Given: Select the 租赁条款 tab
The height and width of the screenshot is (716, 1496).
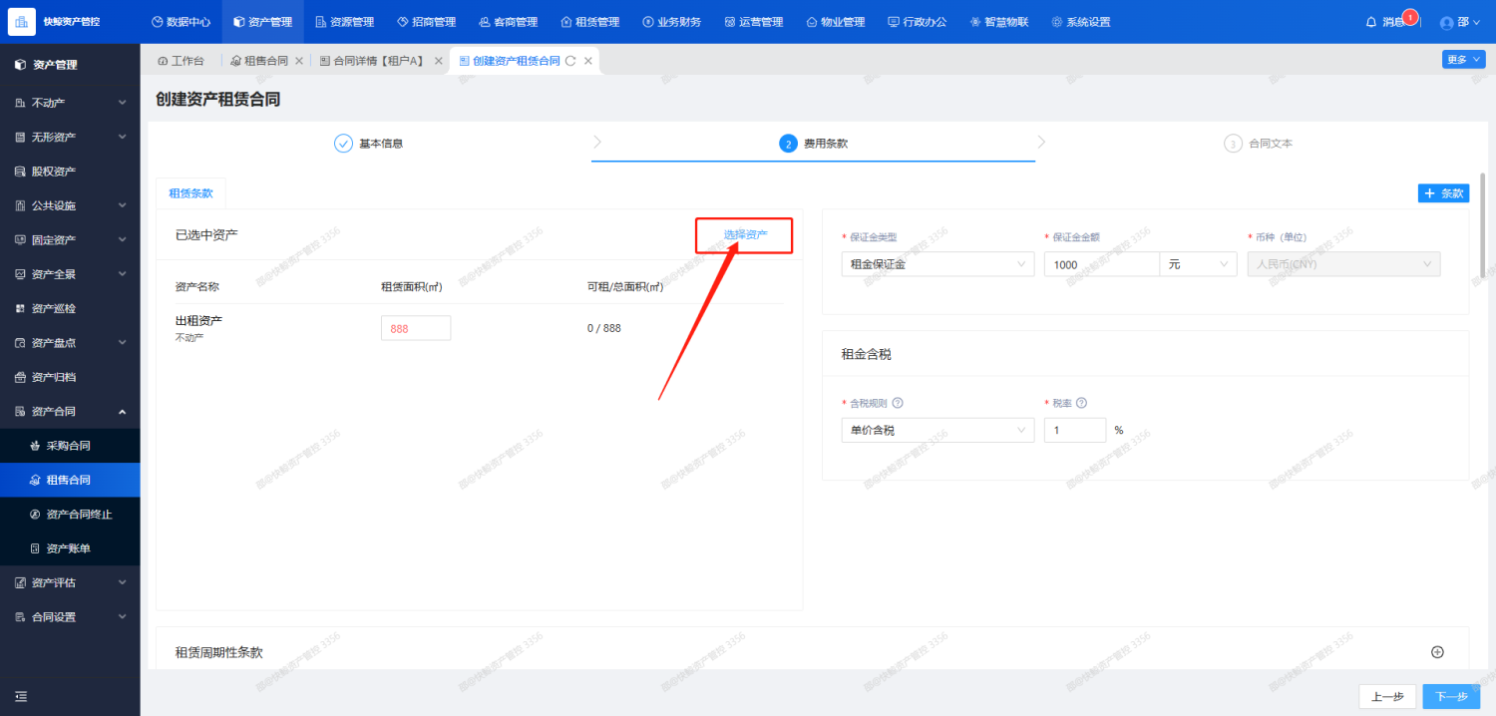Looking at the screenshot, I should [x=191, y=193].
